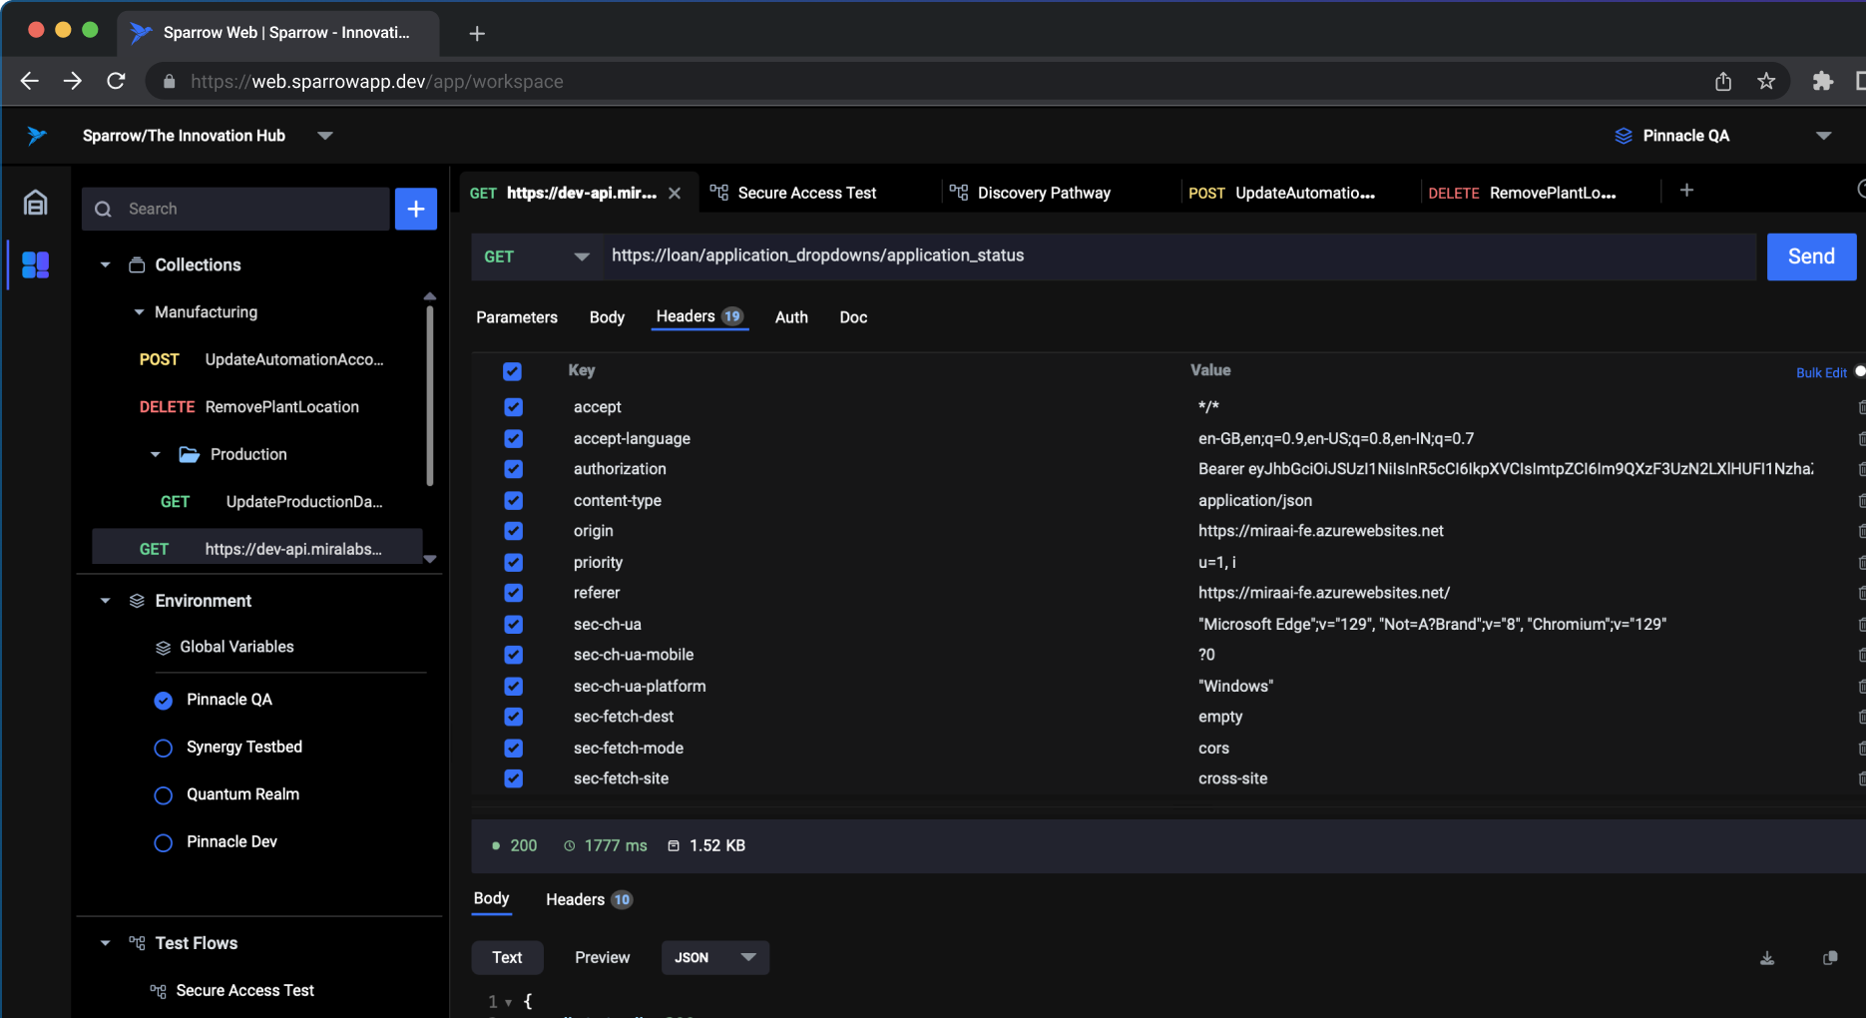Select the collections workspace icon in sidebar
The image size is (1866, 1018).
(36, 264)
